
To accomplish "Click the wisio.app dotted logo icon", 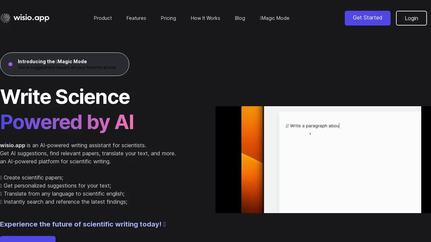I will [5, 18].
